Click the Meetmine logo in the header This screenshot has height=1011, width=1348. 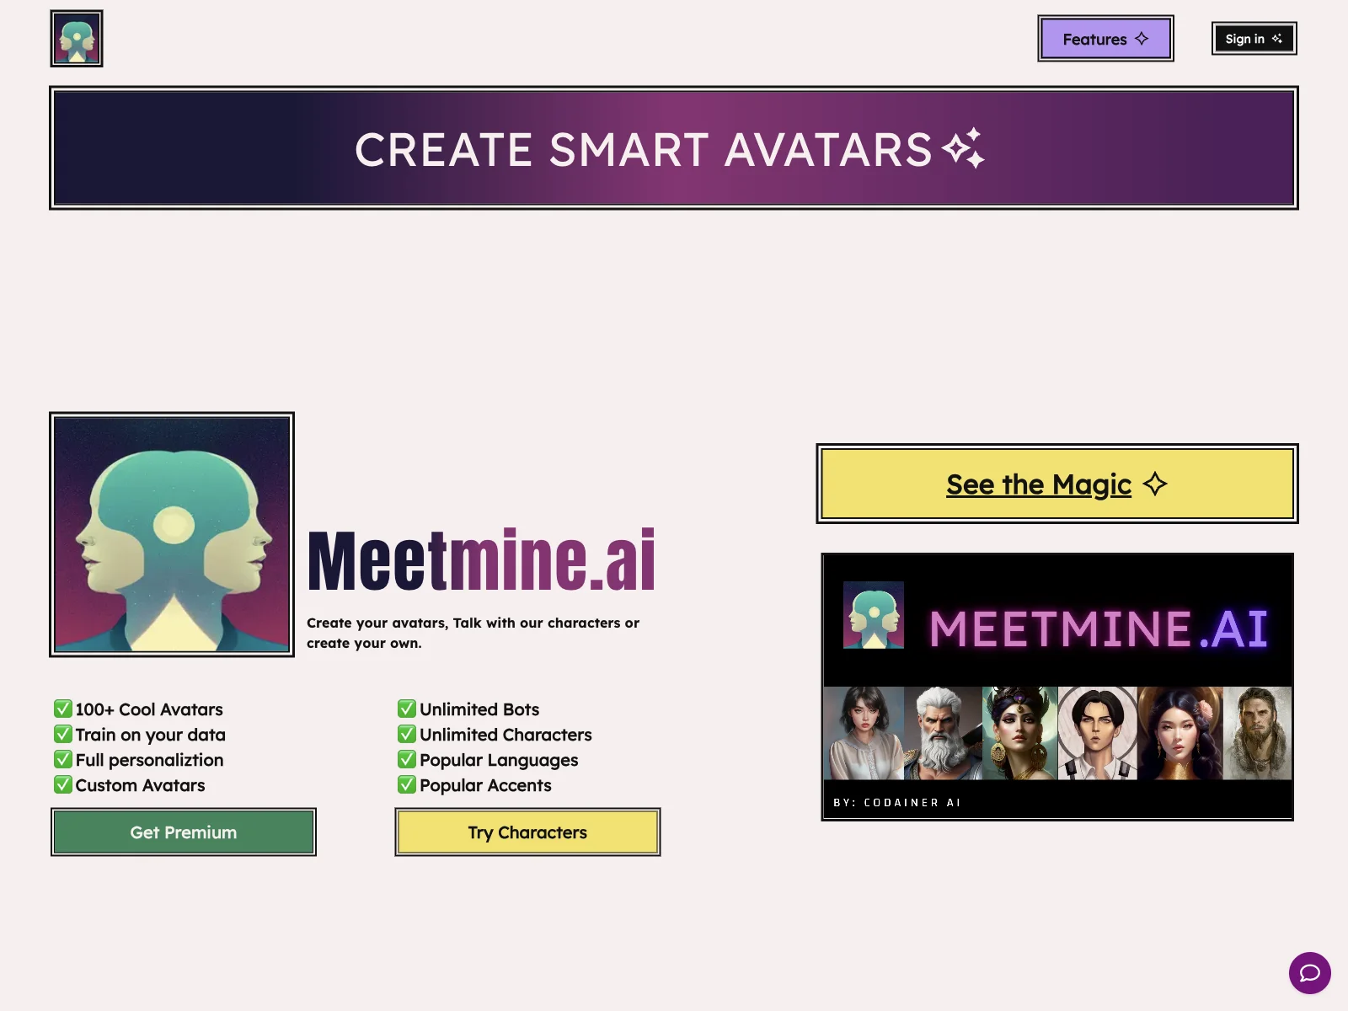click(x=77, y=39)
